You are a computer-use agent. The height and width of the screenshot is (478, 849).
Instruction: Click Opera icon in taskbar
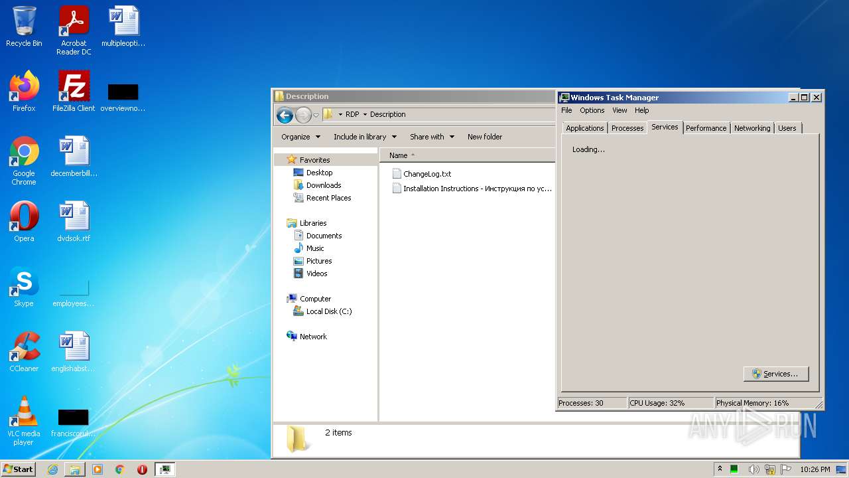coord(142,469)
